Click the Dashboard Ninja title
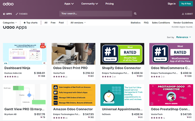Screen dimensions: 195x121 [17, 68]
